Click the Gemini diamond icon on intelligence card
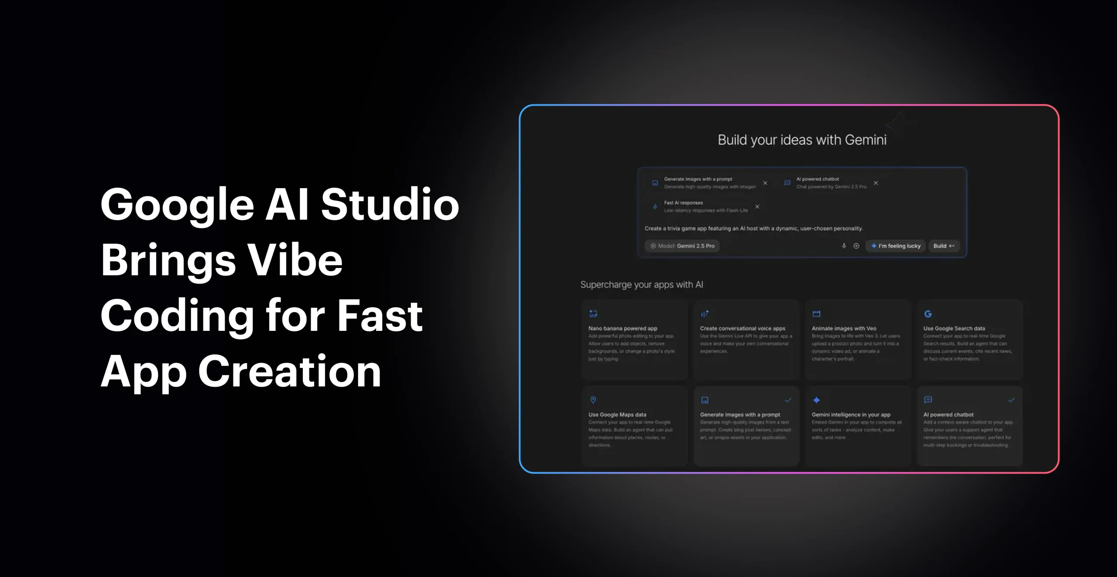 click(816, 400)
